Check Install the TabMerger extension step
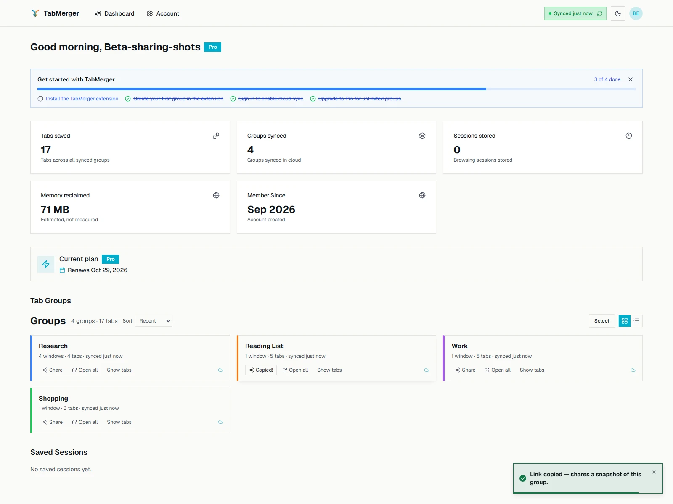This screenshot has height=504, width=673. tap(78, 99)
